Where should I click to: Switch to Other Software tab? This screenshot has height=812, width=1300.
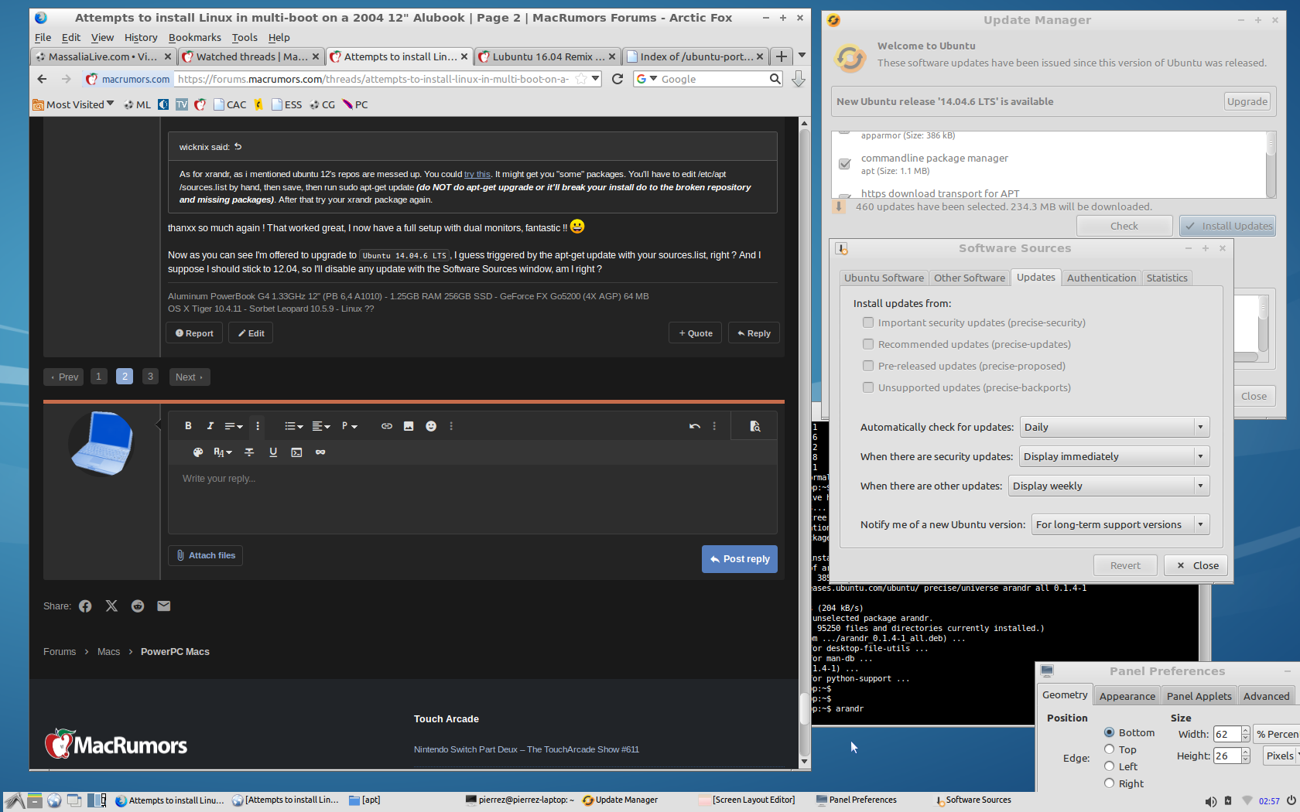(x=969, y=278)
